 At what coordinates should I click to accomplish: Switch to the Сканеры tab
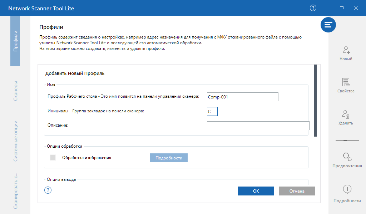point(15,91)
